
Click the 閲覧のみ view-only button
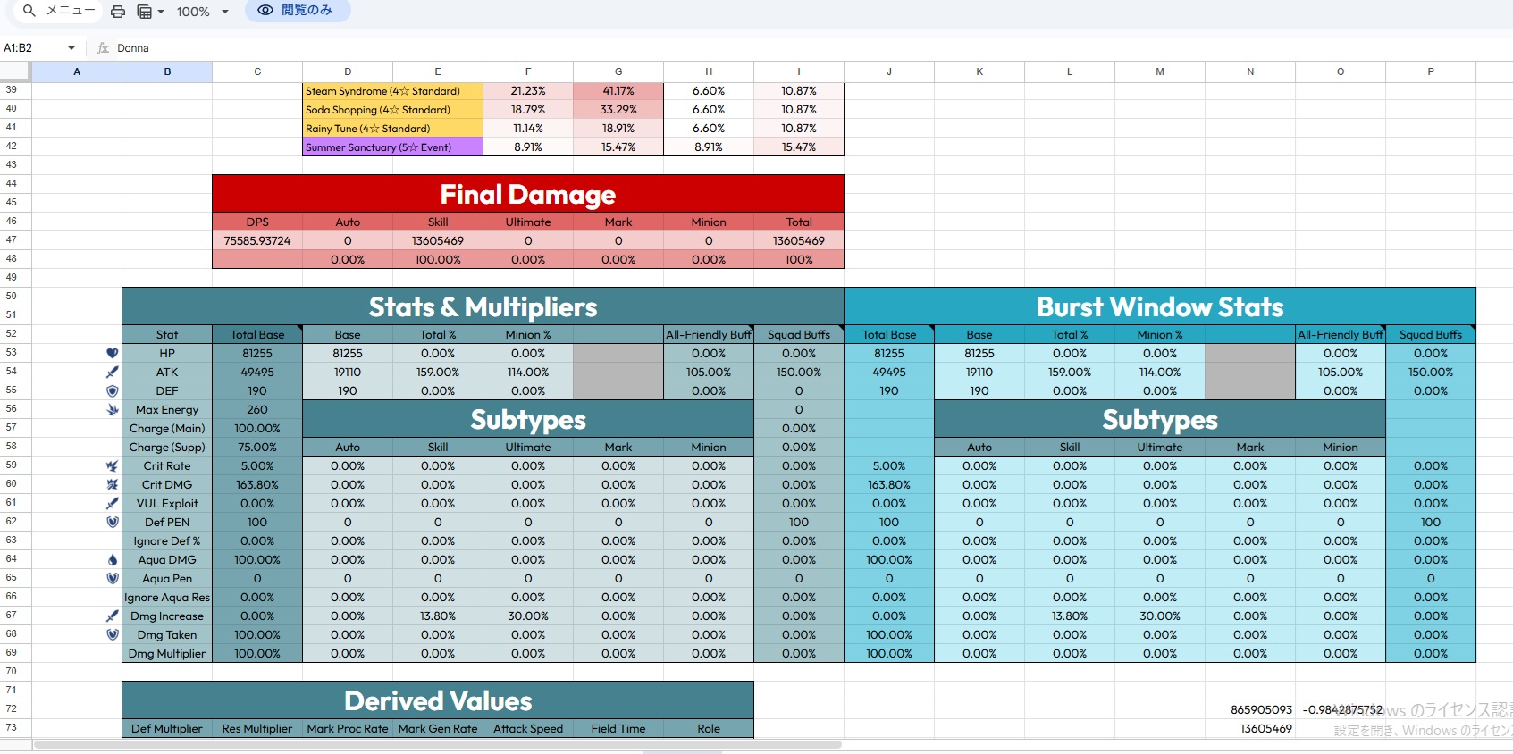297,11
